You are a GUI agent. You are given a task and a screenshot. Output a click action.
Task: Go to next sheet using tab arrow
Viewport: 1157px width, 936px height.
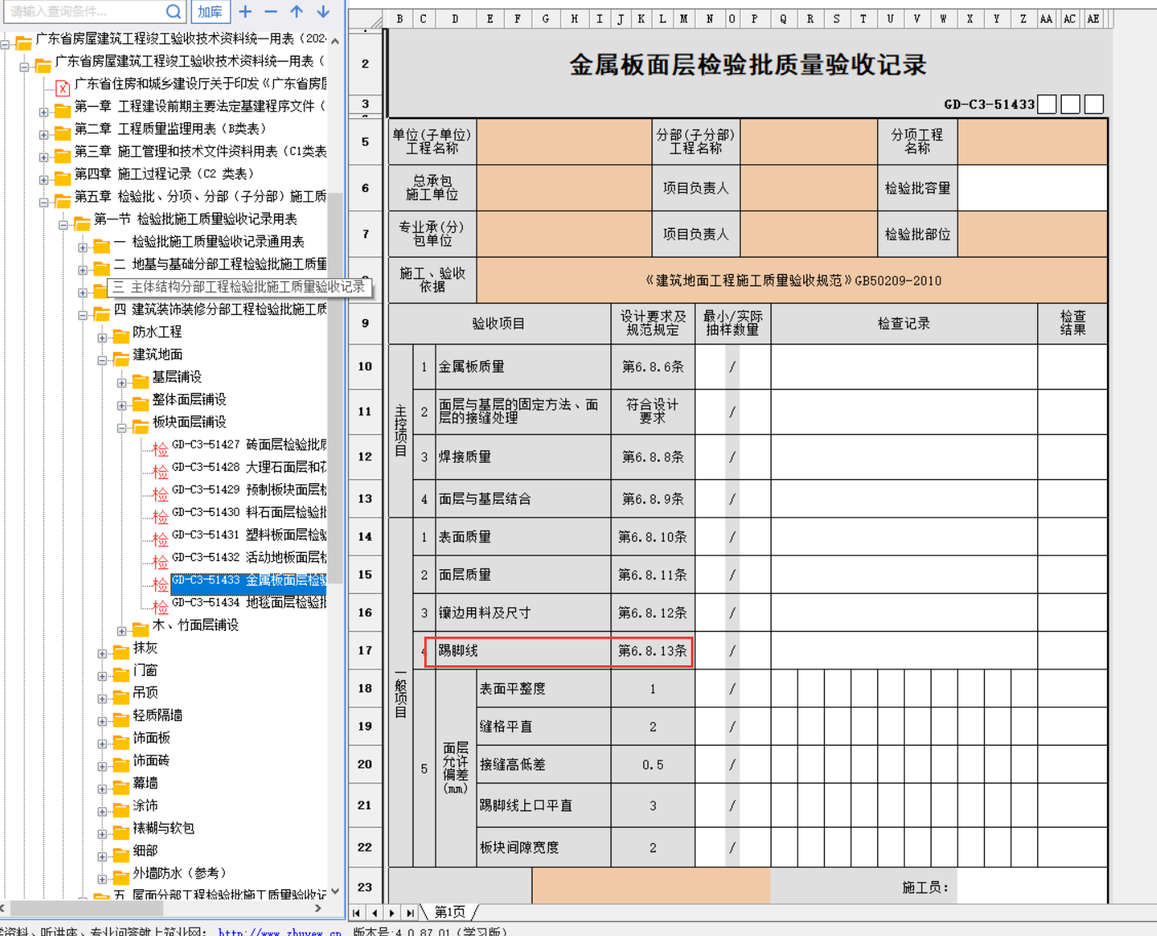392,913
